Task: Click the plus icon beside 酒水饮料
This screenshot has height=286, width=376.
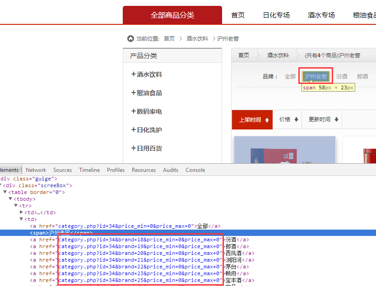Action: click(134, 74)
